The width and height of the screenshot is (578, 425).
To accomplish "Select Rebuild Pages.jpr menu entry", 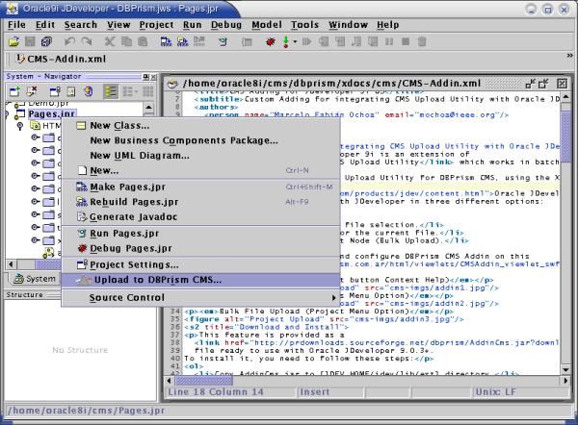I will pyautogui.click(x=200, y=202).
